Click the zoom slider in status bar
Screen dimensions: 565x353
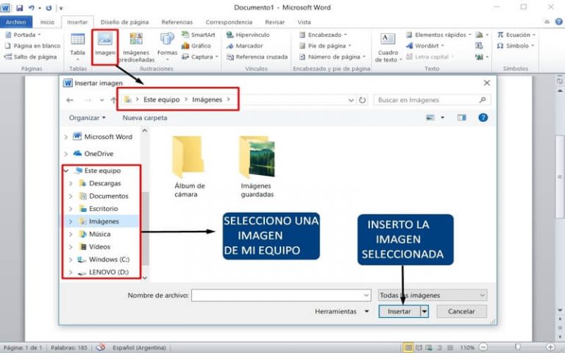(x=517, y=348)
